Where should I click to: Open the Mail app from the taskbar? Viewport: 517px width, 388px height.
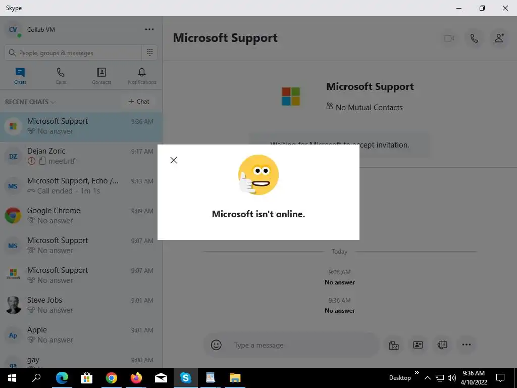coord(161,378)
